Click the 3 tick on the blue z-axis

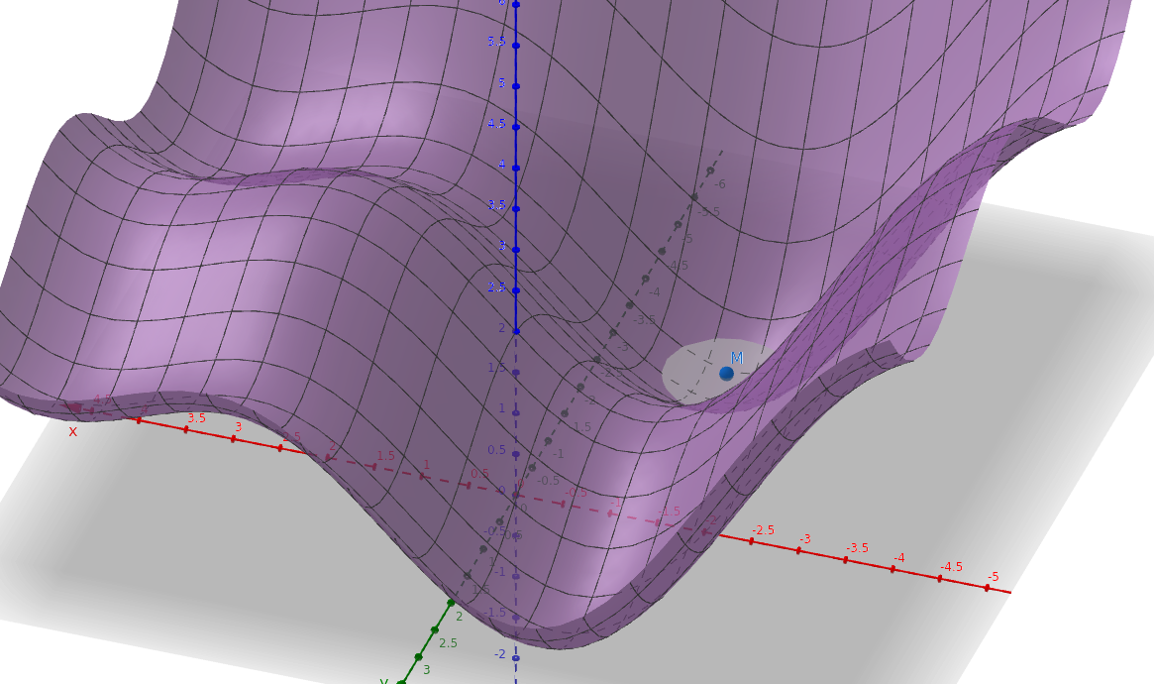[516, 249]
